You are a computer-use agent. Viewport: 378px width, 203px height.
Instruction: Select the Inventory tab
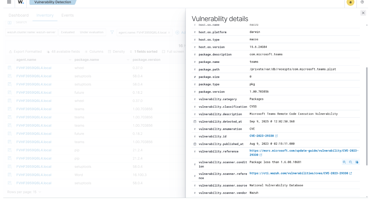pyautogui.click(x=45, y=15)
